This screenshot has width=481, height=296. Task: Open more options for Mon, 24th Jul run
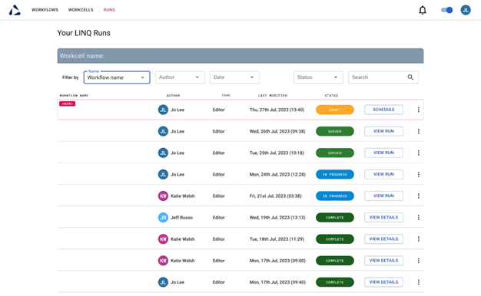click(419, 174)
